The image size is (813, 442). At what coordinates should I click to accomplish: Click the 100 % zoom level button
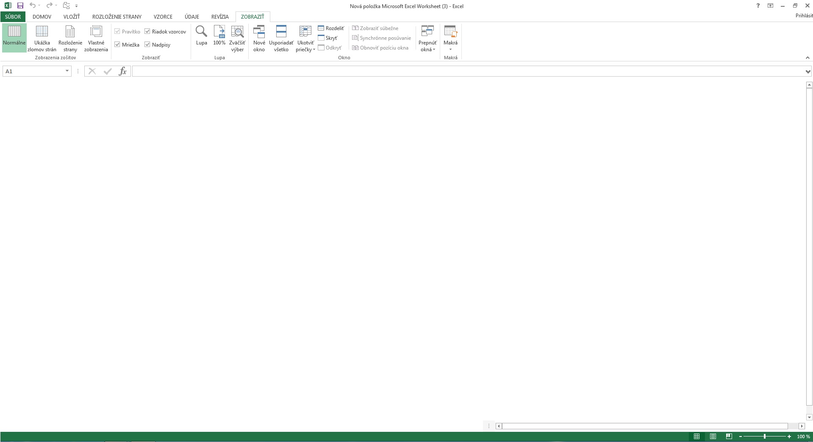pyautogui.click(x=803, y=436)
